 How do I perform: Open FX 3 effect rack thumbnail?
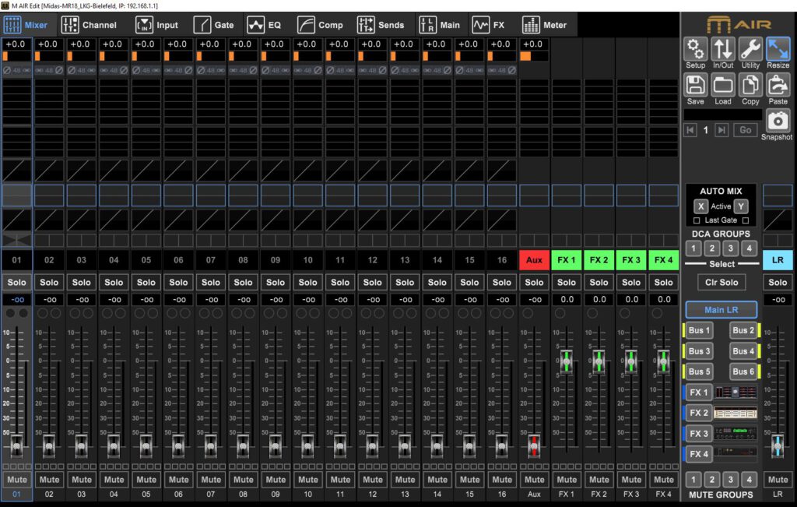click(735, 433)
